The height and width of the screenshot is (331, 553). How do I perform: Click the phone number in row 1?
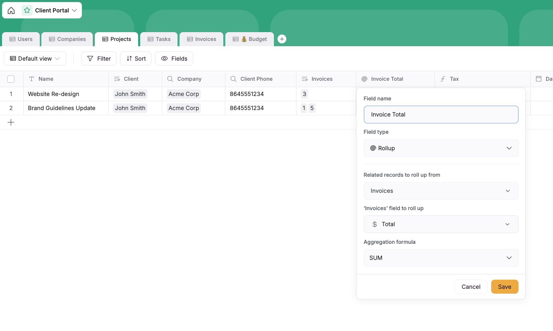pos(247,94)
